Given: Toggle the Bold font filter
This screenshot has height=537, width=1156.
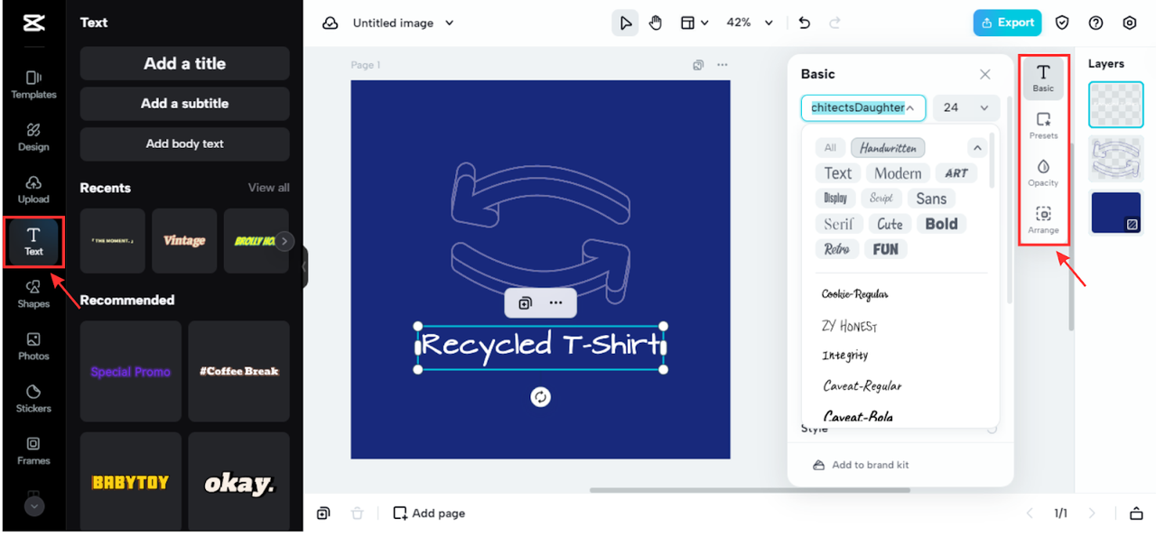Looking at the screenshot, I should (x=941, y=224).
